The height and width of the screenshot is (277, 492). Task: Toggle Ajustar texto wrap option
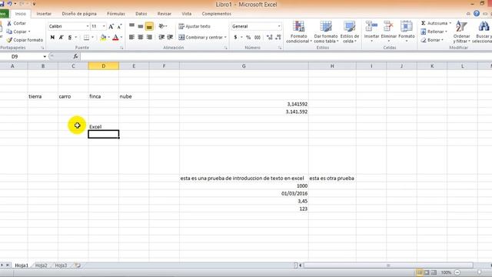[194, 26]
